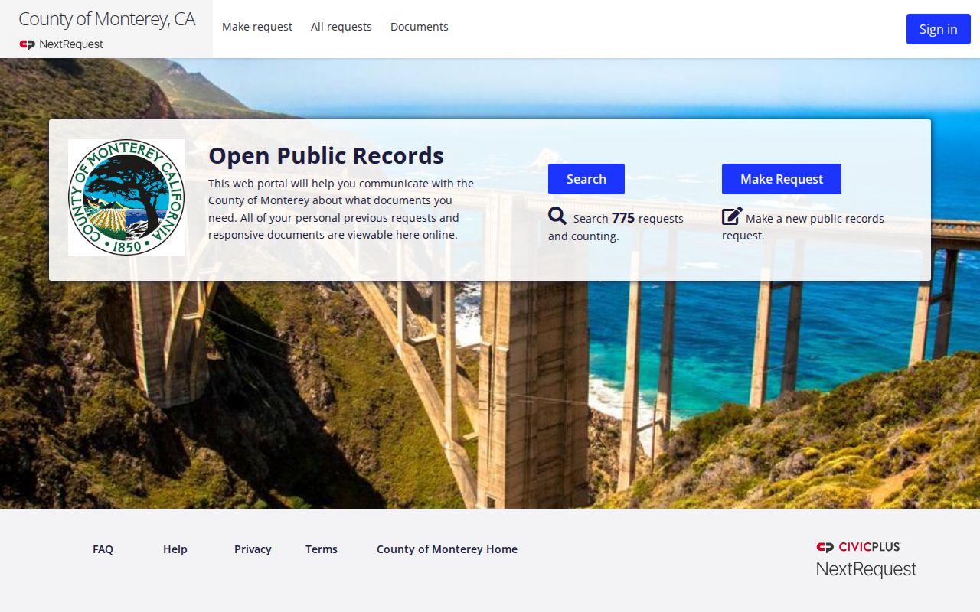Click the Open Public Records heading

[326, 155]
